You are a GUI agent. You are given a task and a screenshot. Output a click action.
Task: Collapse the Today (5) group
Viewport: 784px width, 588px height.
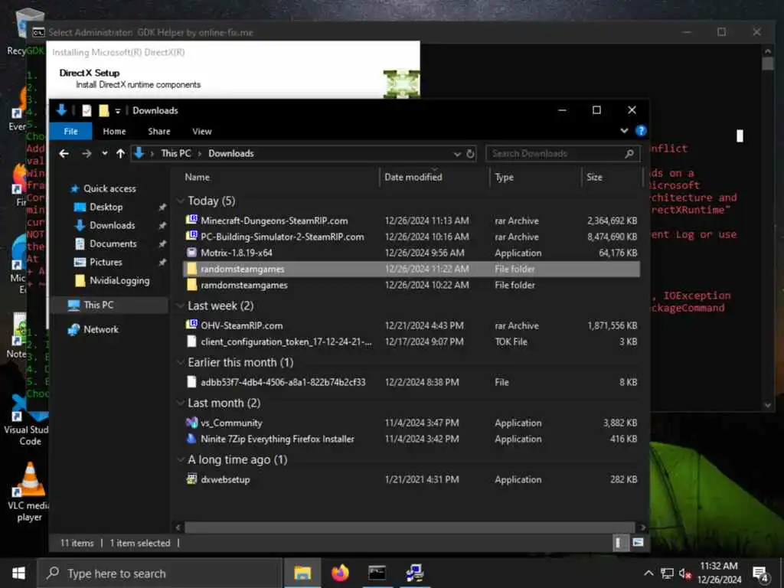click(180, 201)
